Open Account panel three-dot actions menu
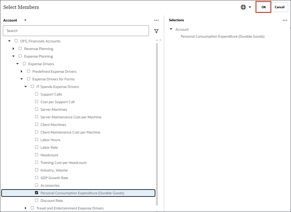The height and width of the screenshot is (212, 291). [x=156, y=20]
